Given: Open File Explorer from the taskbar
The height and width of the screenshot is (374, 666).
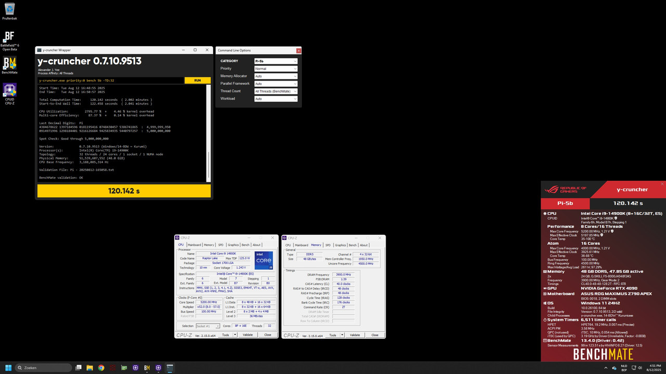Looking at the screenshot, I should tap(89, 368).
